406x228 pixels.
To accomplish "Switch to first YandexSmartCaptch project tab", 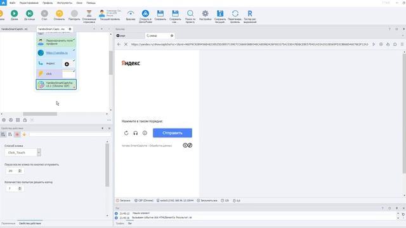I will pos(15,29).
